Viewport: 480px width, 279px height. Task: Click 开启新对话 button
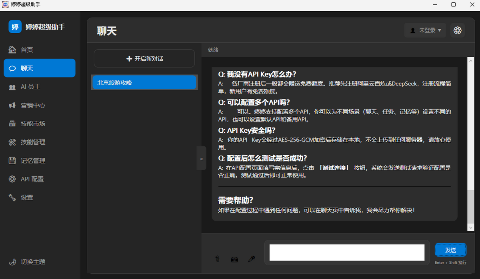(x=144, y=58)
